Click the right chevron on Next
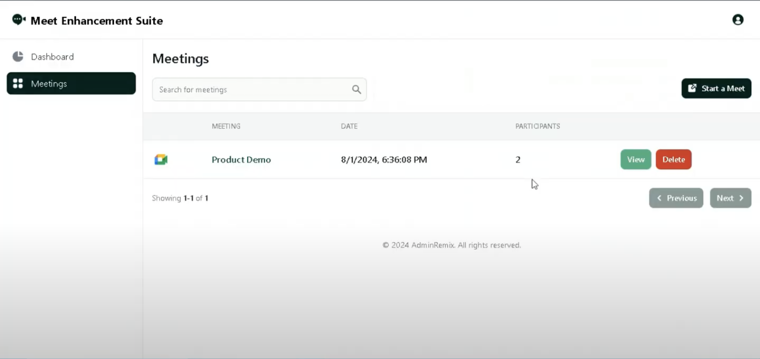This screenshot has height=359, width=760. pos(741,198)
